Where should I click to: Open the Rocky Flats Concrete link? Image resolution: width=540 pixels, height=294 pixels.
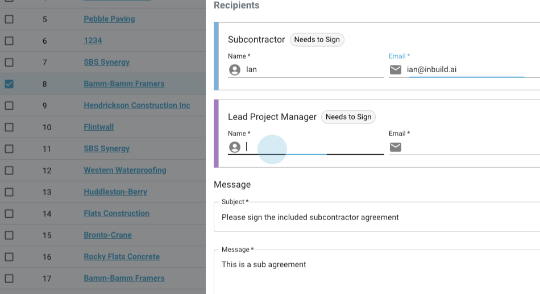click(x=122, y=256)
